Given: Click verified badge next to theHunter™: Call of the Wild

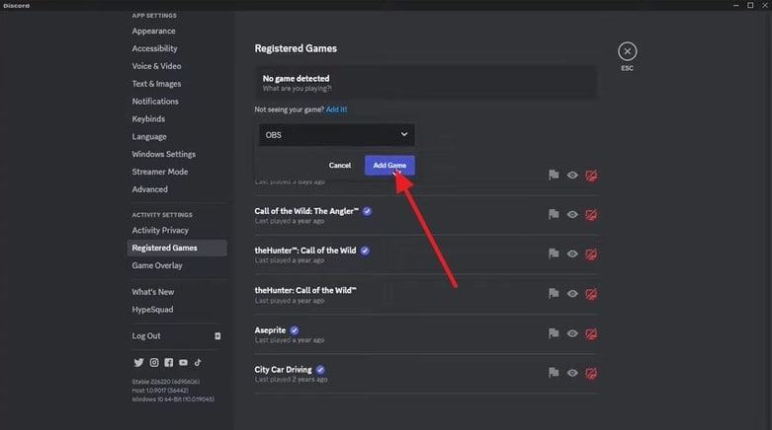Looking at the screenshot, I should pyautogui.click(x=365, y=251).
